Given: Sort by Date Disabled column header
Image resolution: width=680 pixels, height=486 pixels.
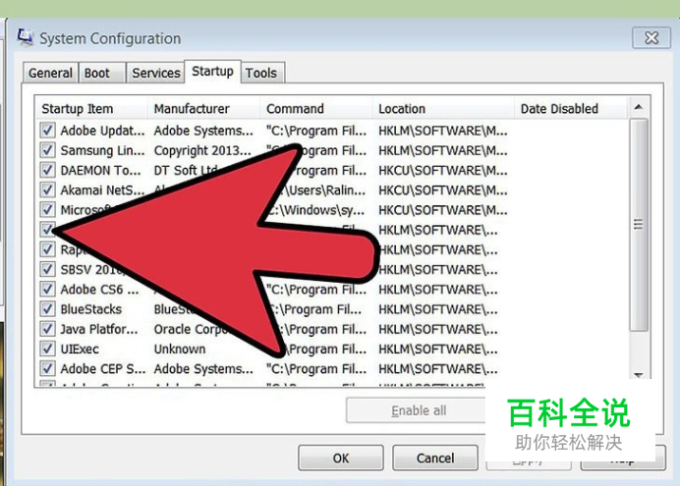Looking at the screenshot, I should 571,108.
